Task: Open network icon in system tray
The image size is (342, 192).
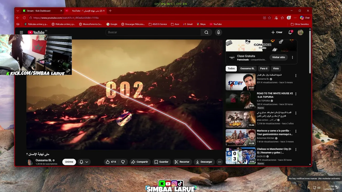Action: click(x=314, y=188)
